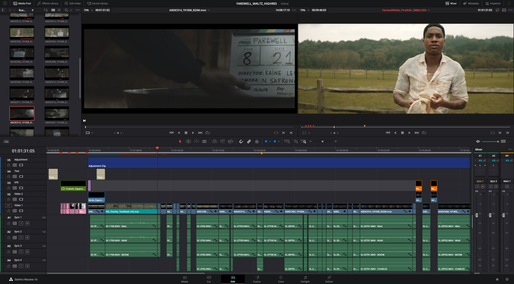Click the Replace Clip edit icon
Viewport: 514px width, 284px height.
(x=230, y=141)
